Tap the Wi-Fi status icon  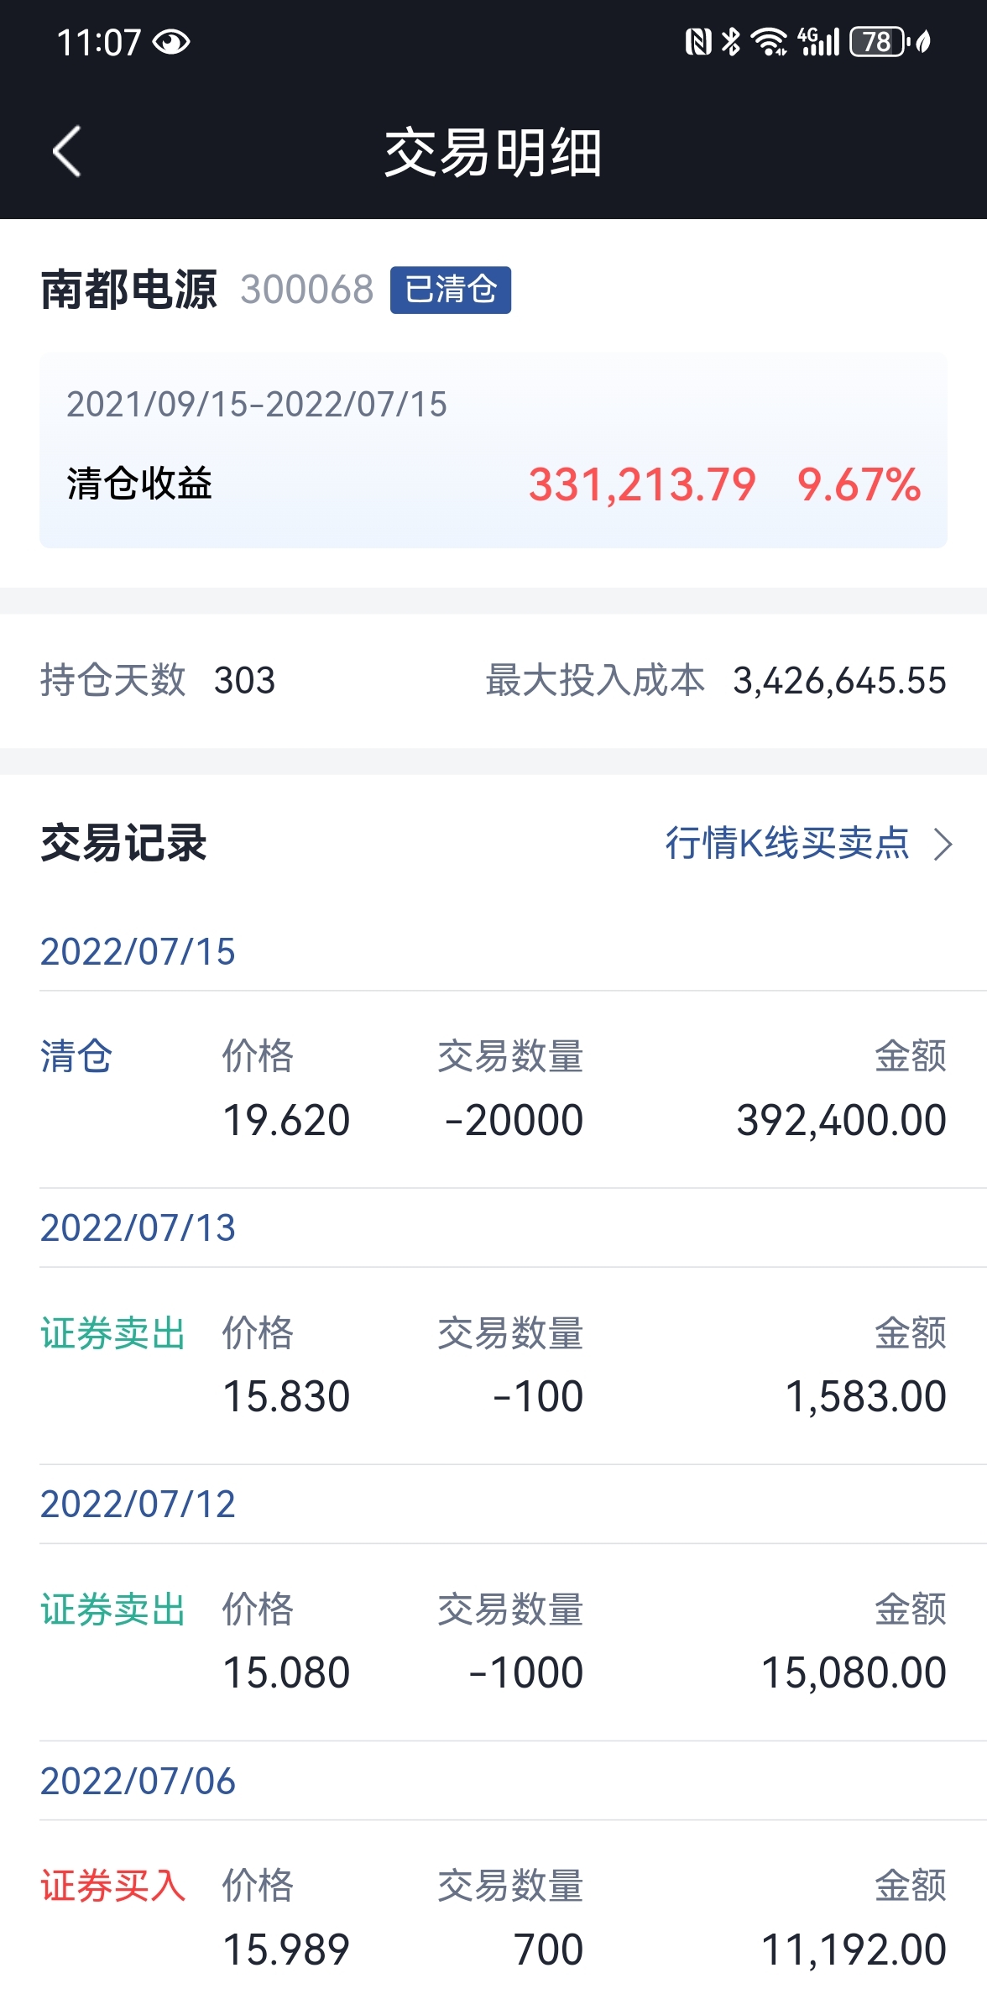(x=769, y=42)
